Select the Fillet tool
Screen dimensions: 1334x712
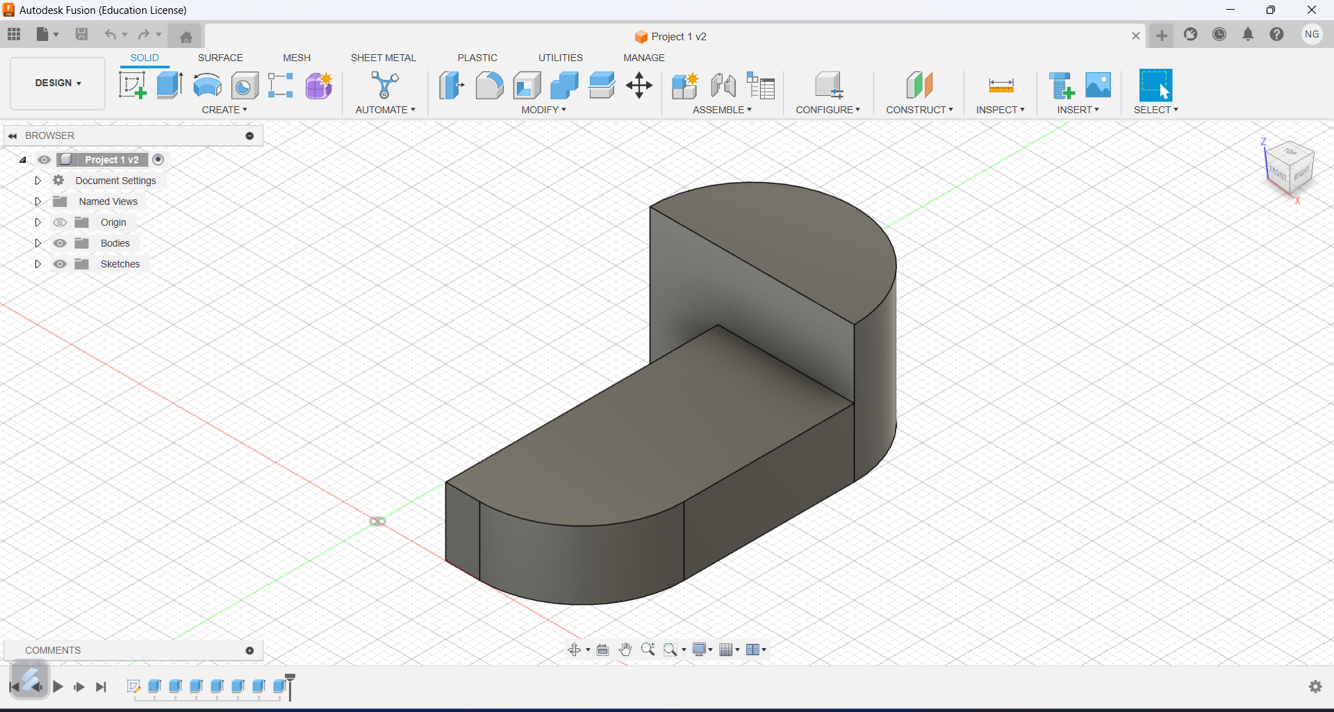(489, 85)
